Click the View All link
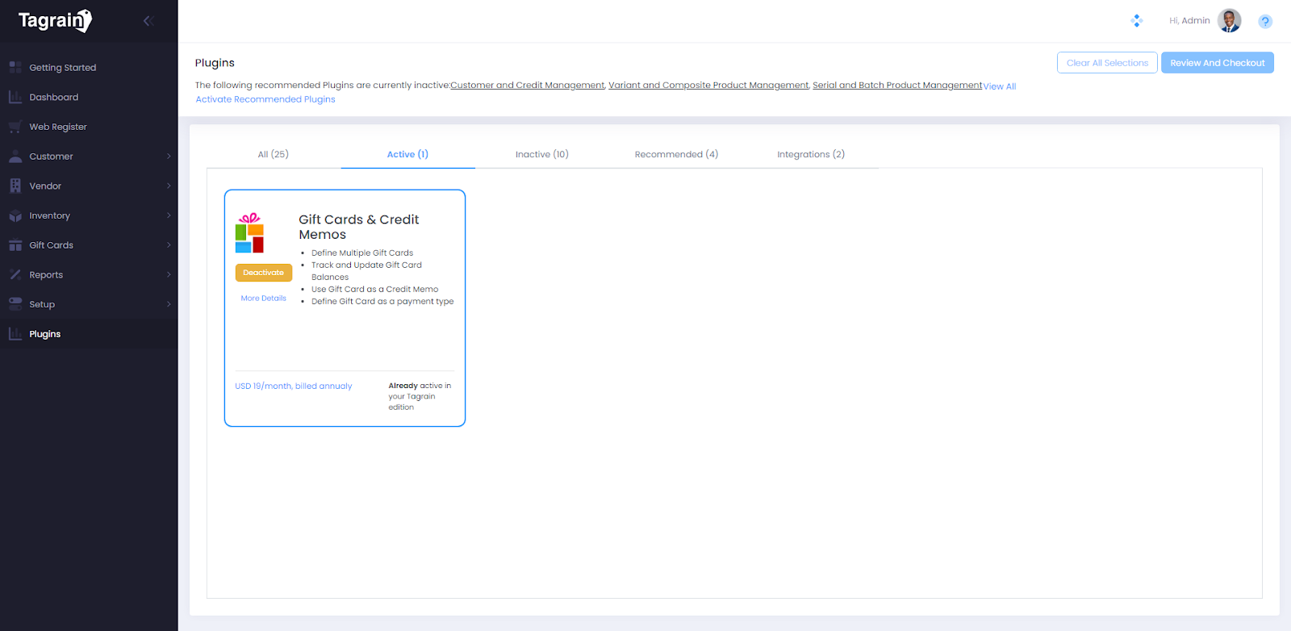1291x631 pixels. [x=1000, y=86]
